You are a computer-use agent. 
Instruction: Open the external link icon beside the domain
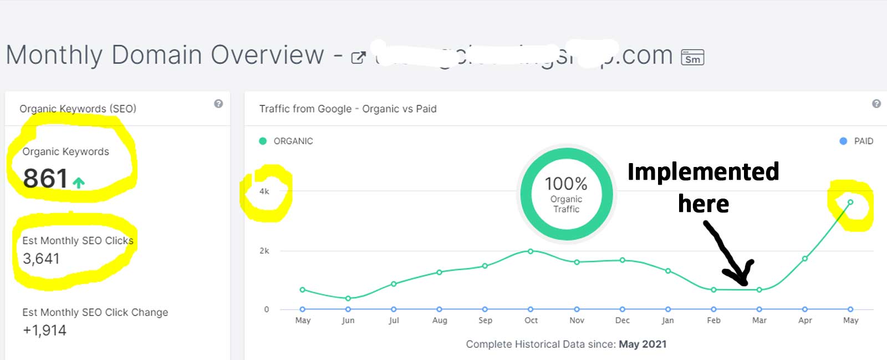(x=359, y=57)
